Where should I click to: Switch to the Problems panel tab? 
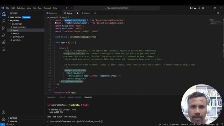click(x=51, y=97)
